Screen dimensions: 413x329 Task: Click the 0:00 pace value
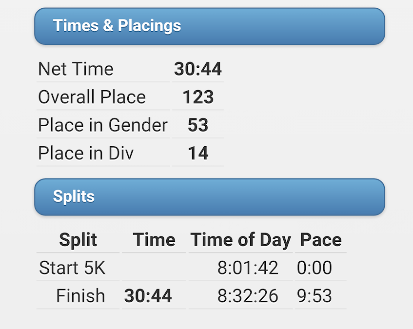click(x=314, y=268)
